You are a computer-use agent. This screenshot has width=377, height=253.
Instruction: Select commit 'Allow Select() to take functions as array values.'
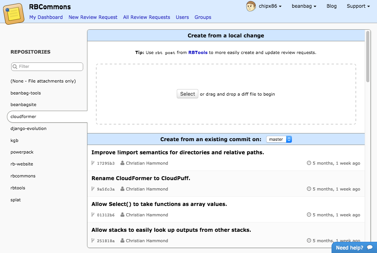click(x=226, y=209)
